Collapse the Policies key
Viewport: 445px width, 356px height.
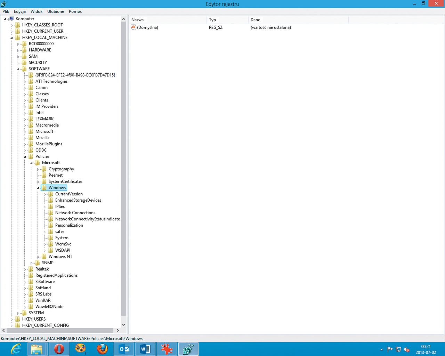pyautogui.click(x=25, y=157)
